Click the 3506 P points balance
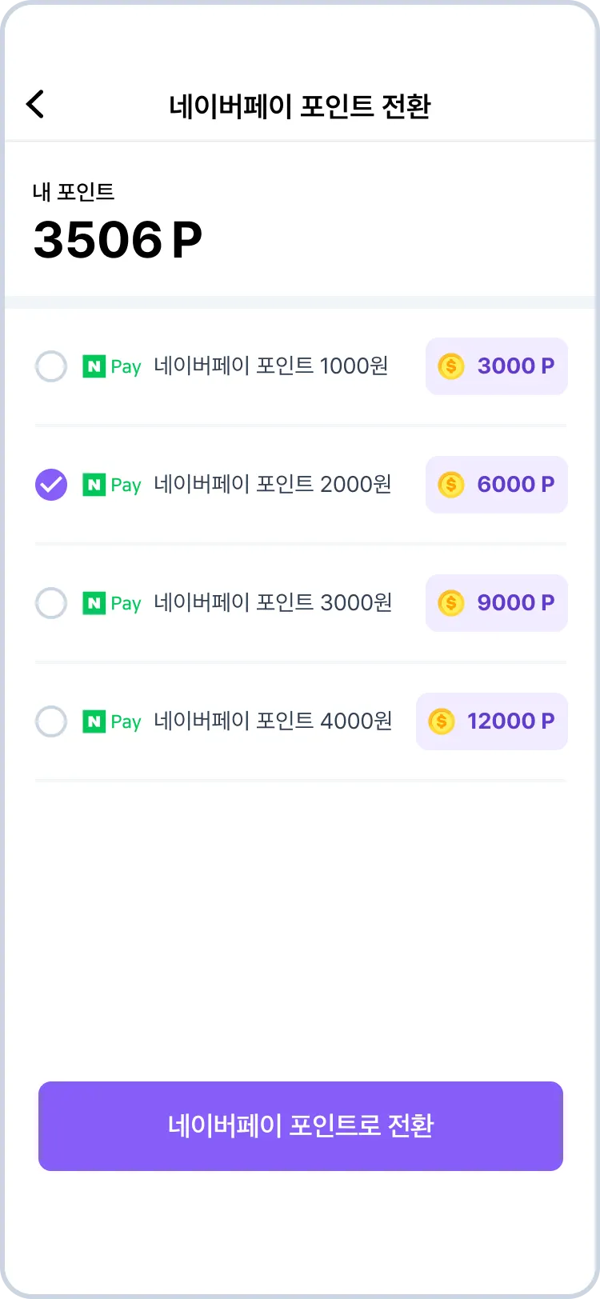Viewport: 600px width, 1299px height. click(x=118, y=240)
